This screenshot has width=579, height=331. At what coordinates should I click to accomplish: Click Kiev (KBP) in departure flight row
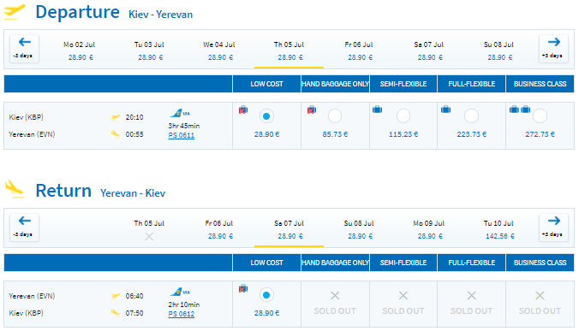click(26, 117)
